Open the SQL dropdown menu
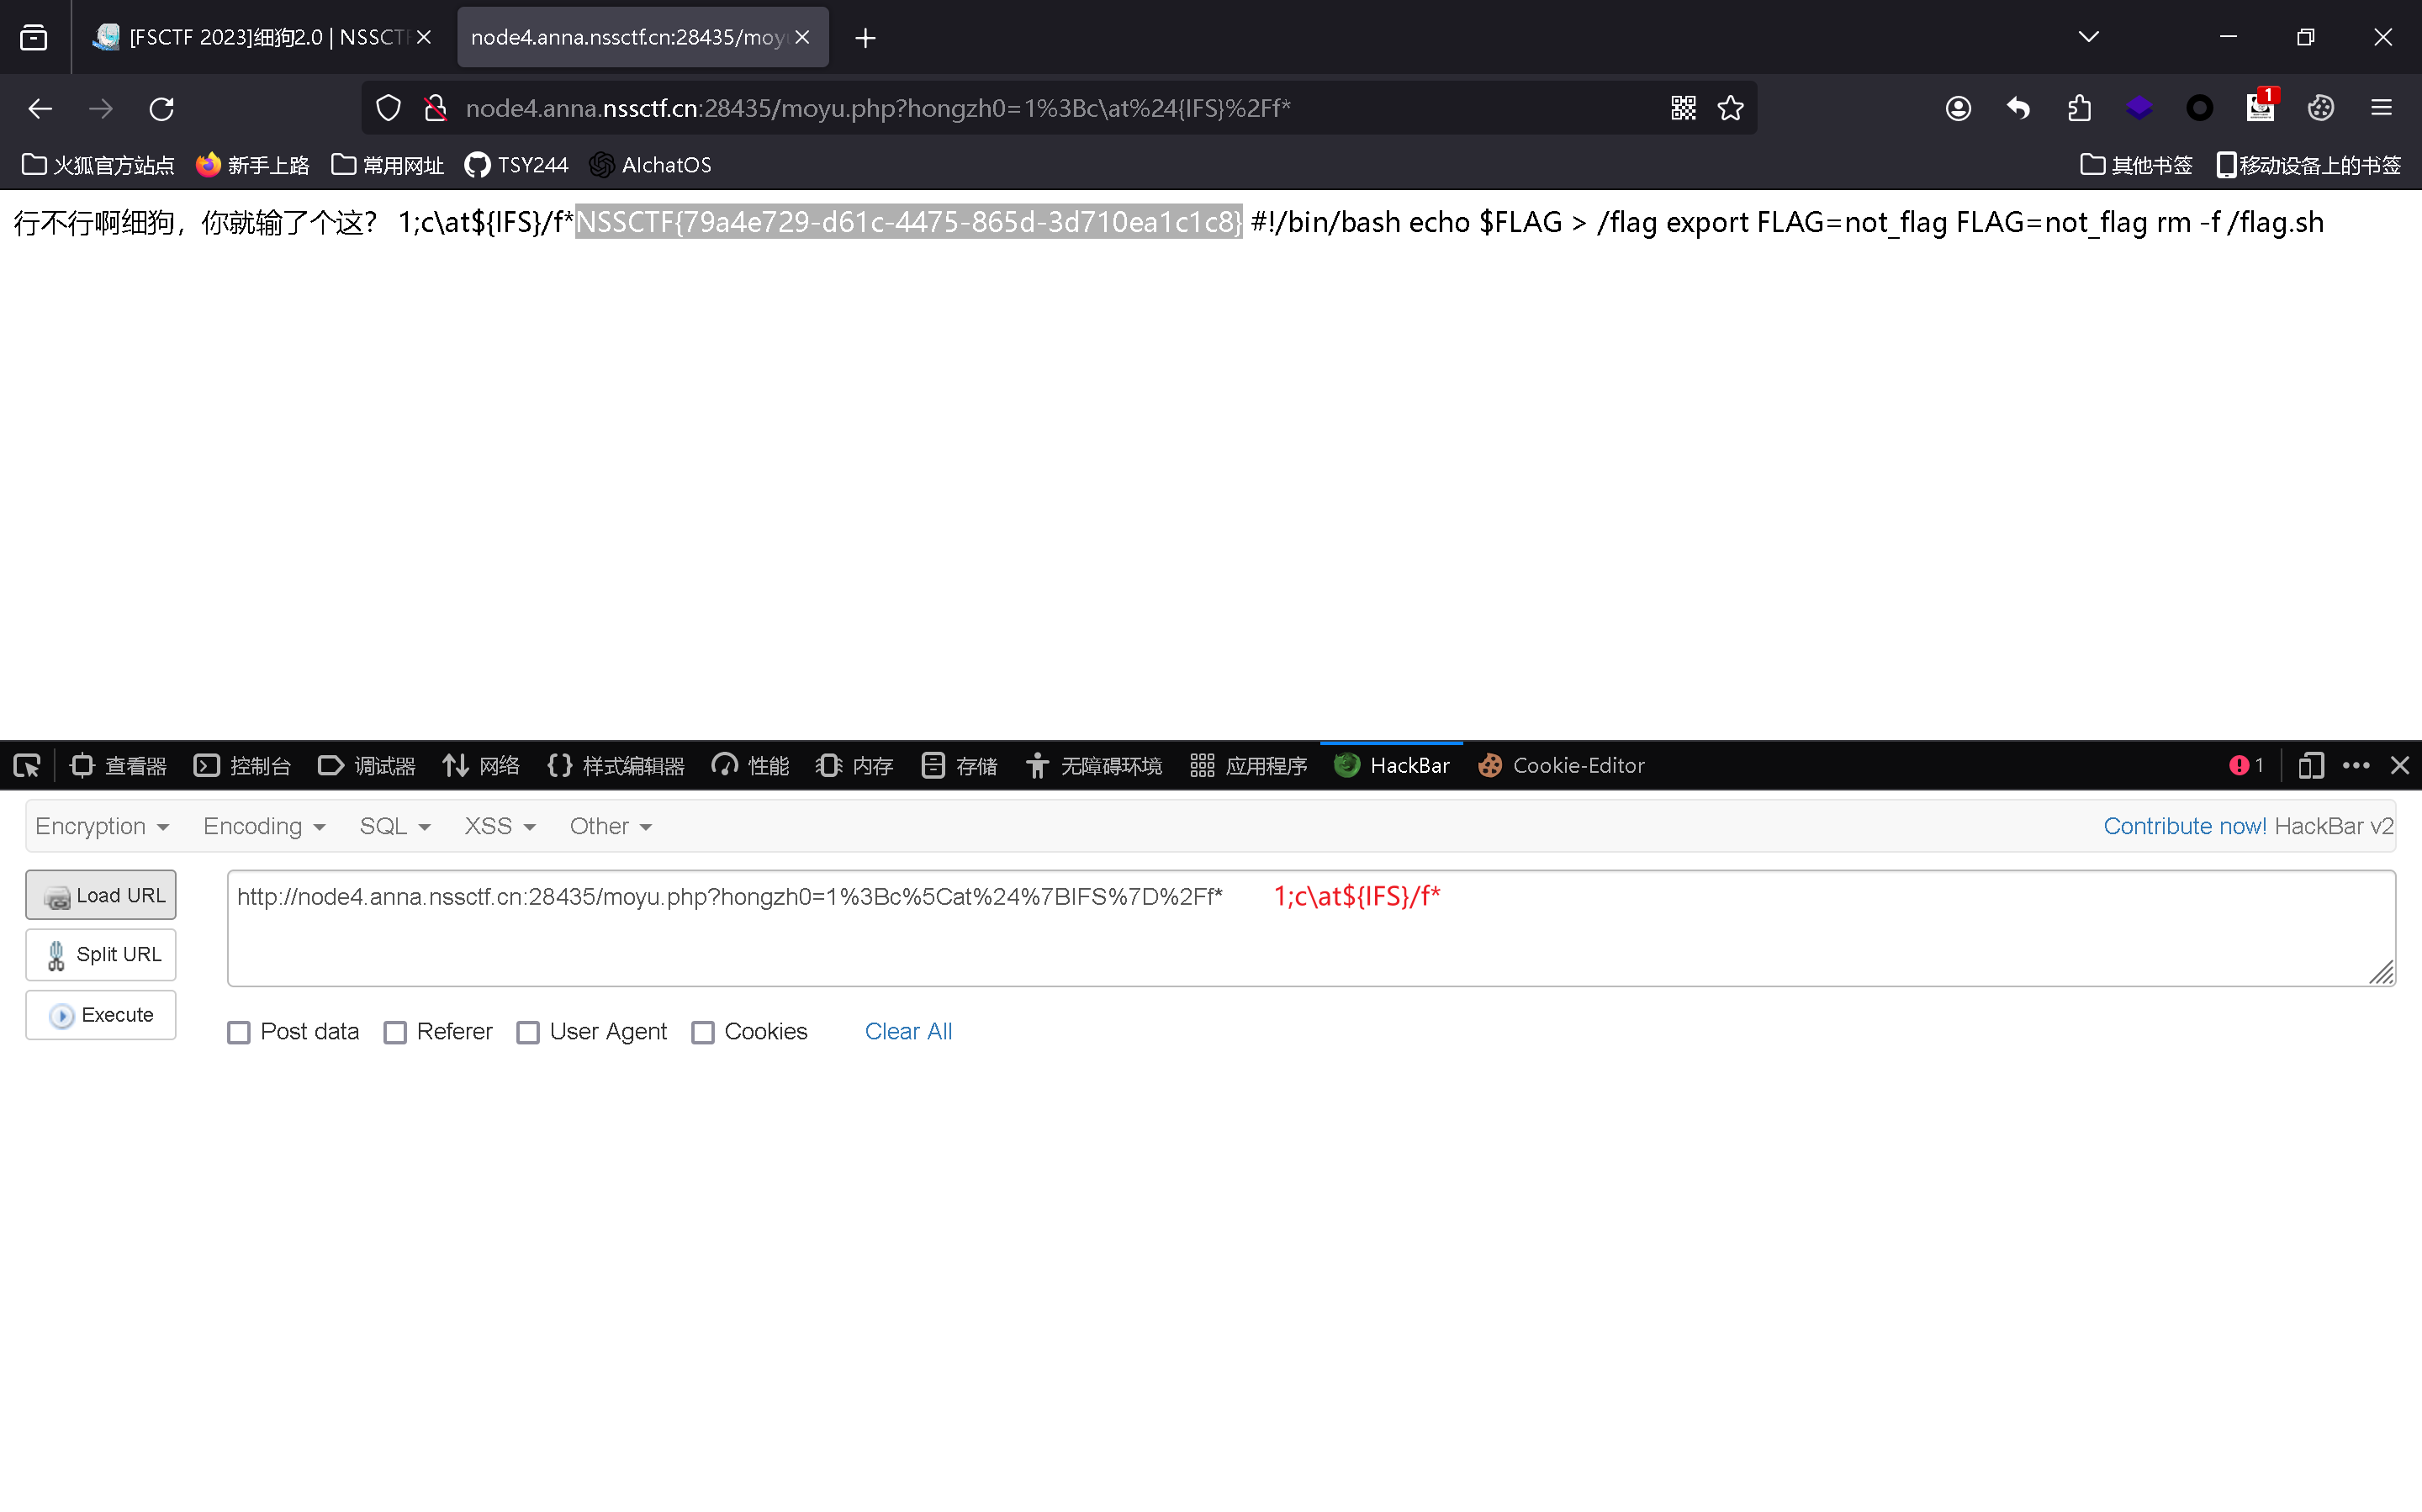The image size is (2422, 1512). pyautogui.click(x=395, y=826)
